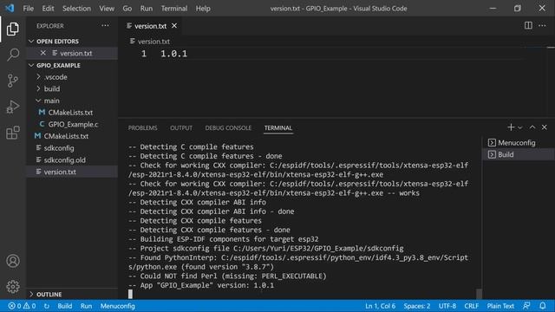This screenshot has width=555, height=312.
Task: Click the Ln 1, Col 6 cursor position
Action: point(380,306)
